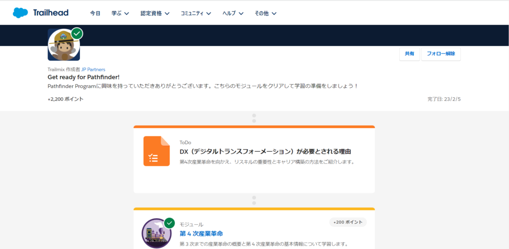The height and width of the screenshot is (249, 509).
Task: Open the コミュニティ menu
Action: click(x=192, y=13)
